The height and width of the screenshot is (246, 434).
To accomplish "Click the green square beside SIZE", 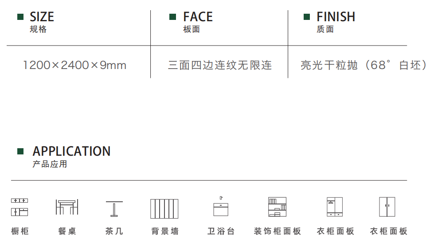I will (x=20, y=17).
